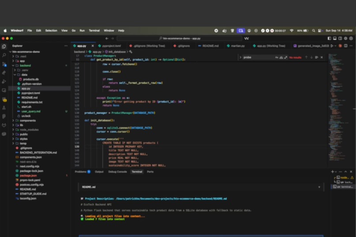Create a new terminal with plus icon
The image size is (356, 237).
tap(333, 172)
